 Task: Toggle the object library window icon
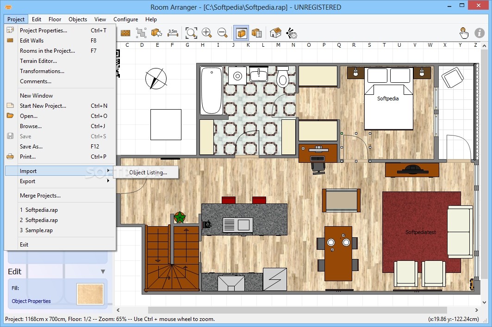coord(241,33)
